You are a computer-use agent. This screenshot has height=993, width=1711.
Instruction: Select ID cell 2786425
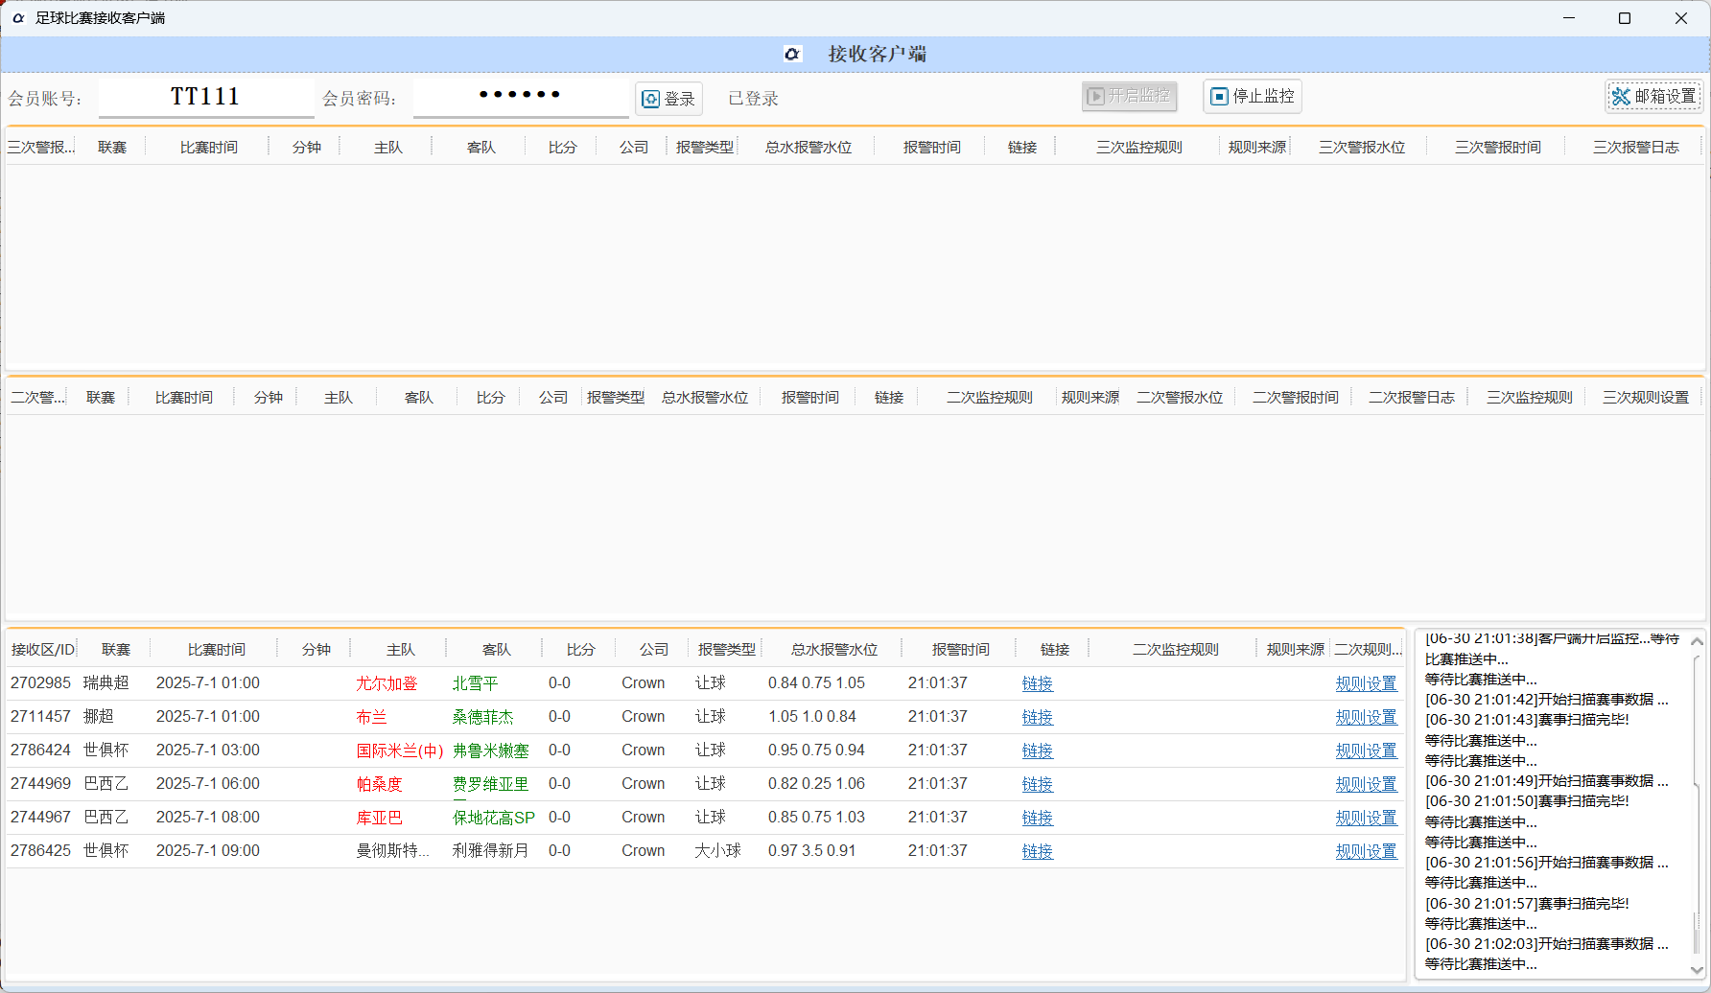pos(40,850)
